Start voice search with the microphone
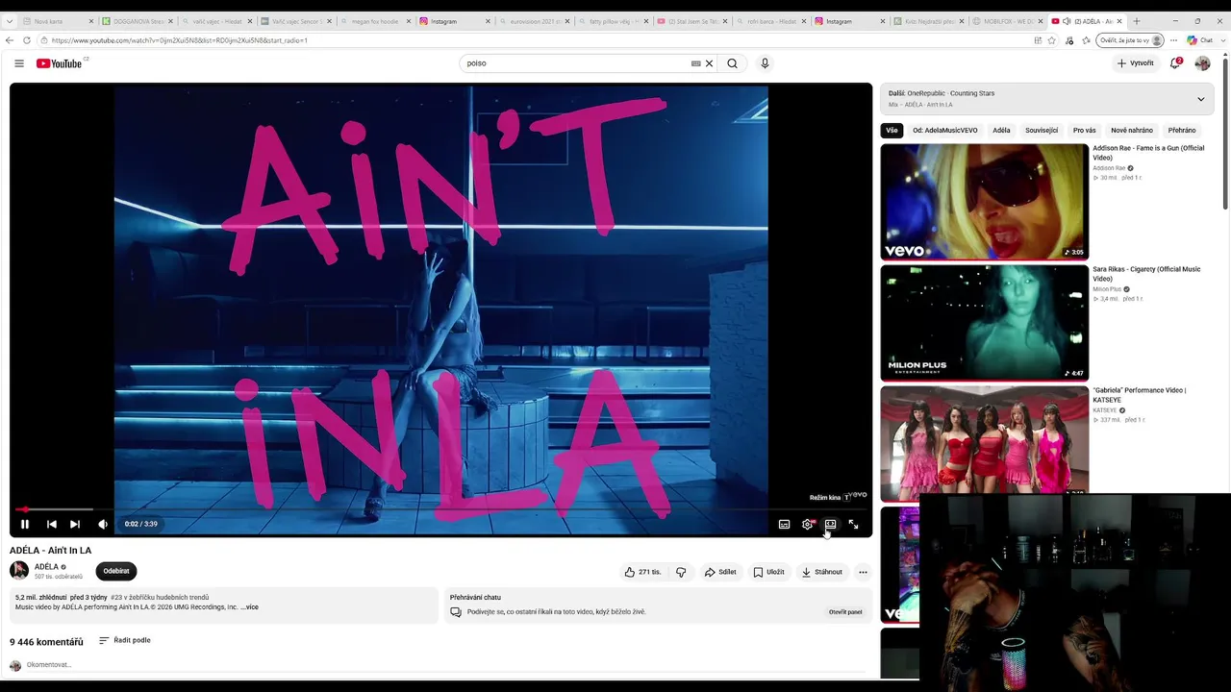Screen dimensions: 1231x692 pos(765,63)
